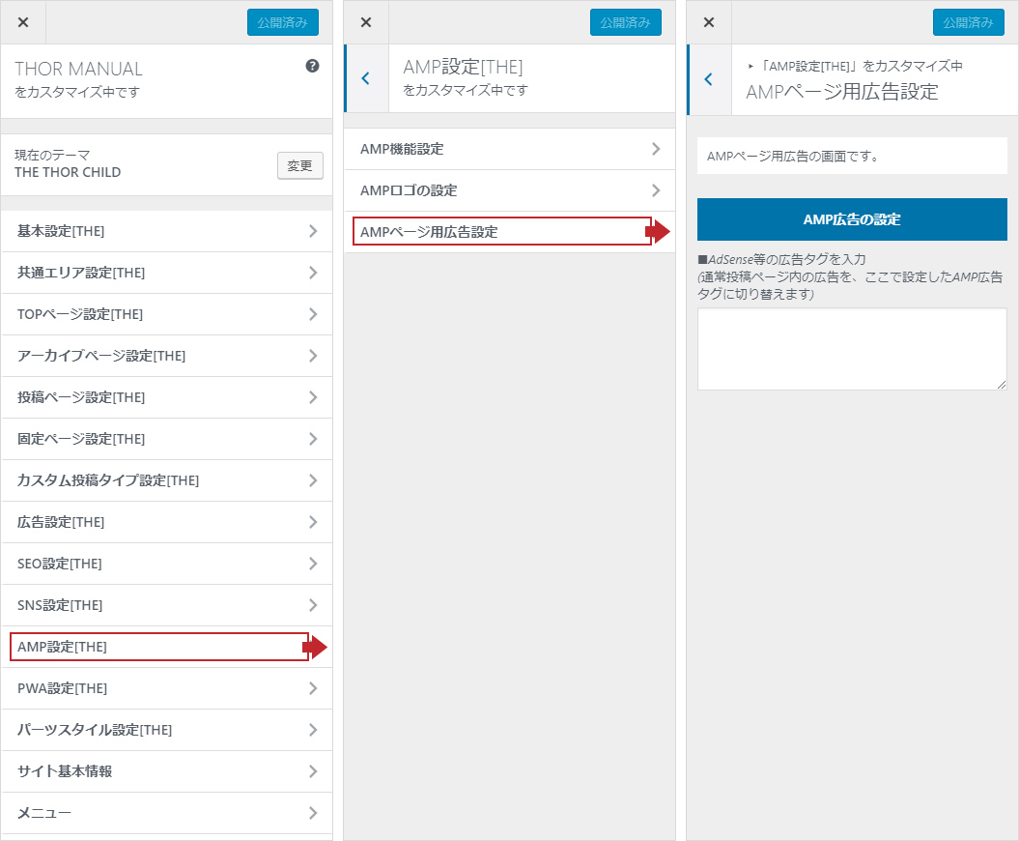Screen dimensions: 1019x841
Task: Expand the TOPページ設定[THE] chevron
Action: (313, 314)
